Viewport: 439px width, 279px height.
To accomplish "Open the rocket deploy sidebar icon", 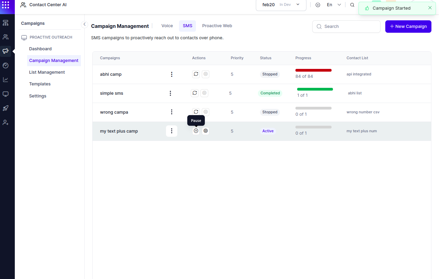I will coord(6,108).
